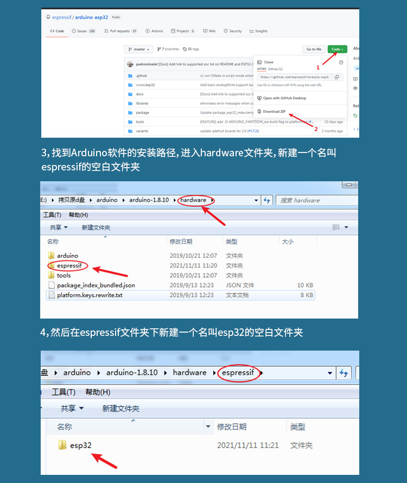This screenshot has height=483, width=407.
Task: Click arduino-1.8.10 in first Explorer breadcrumb
Action: pos(149,200)
